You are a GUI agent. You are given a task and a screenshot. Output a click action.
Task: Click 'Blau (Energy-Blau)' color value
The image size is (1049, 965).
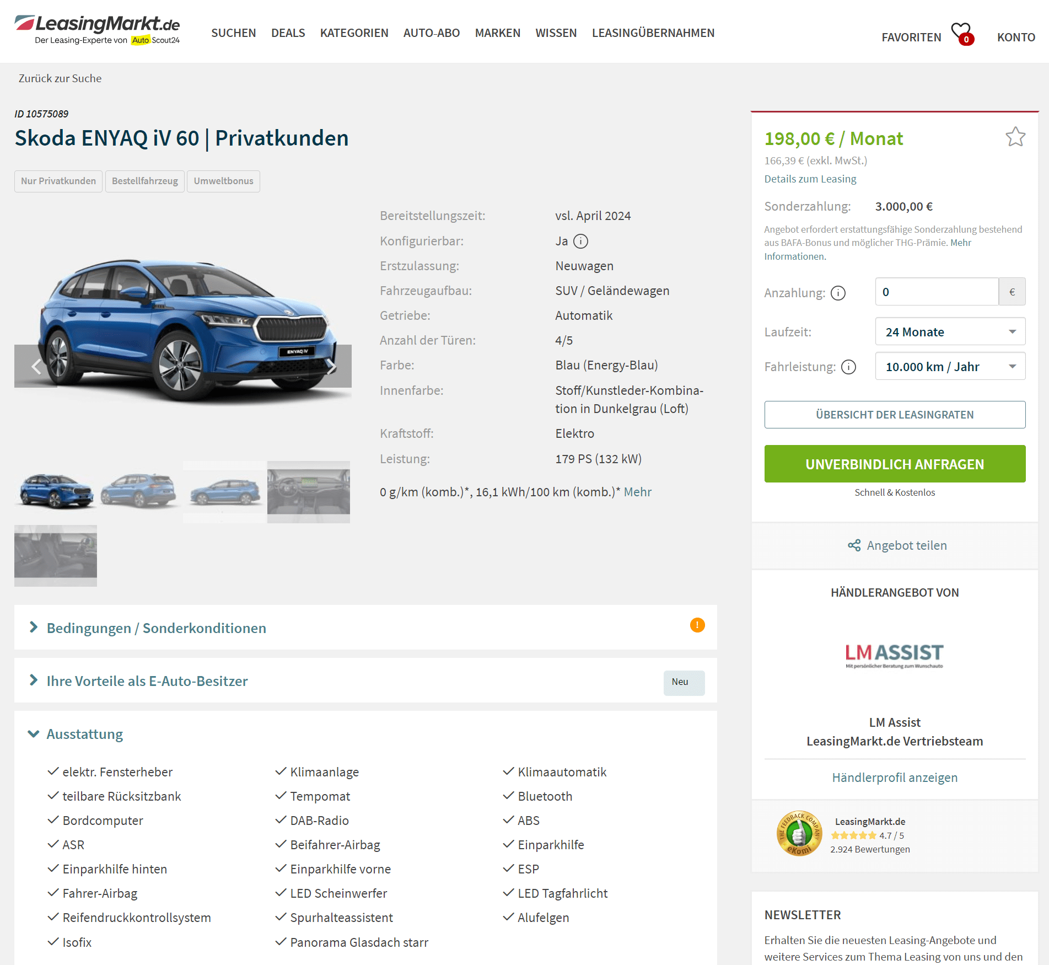pyautogui.click(x=606, y=365)
